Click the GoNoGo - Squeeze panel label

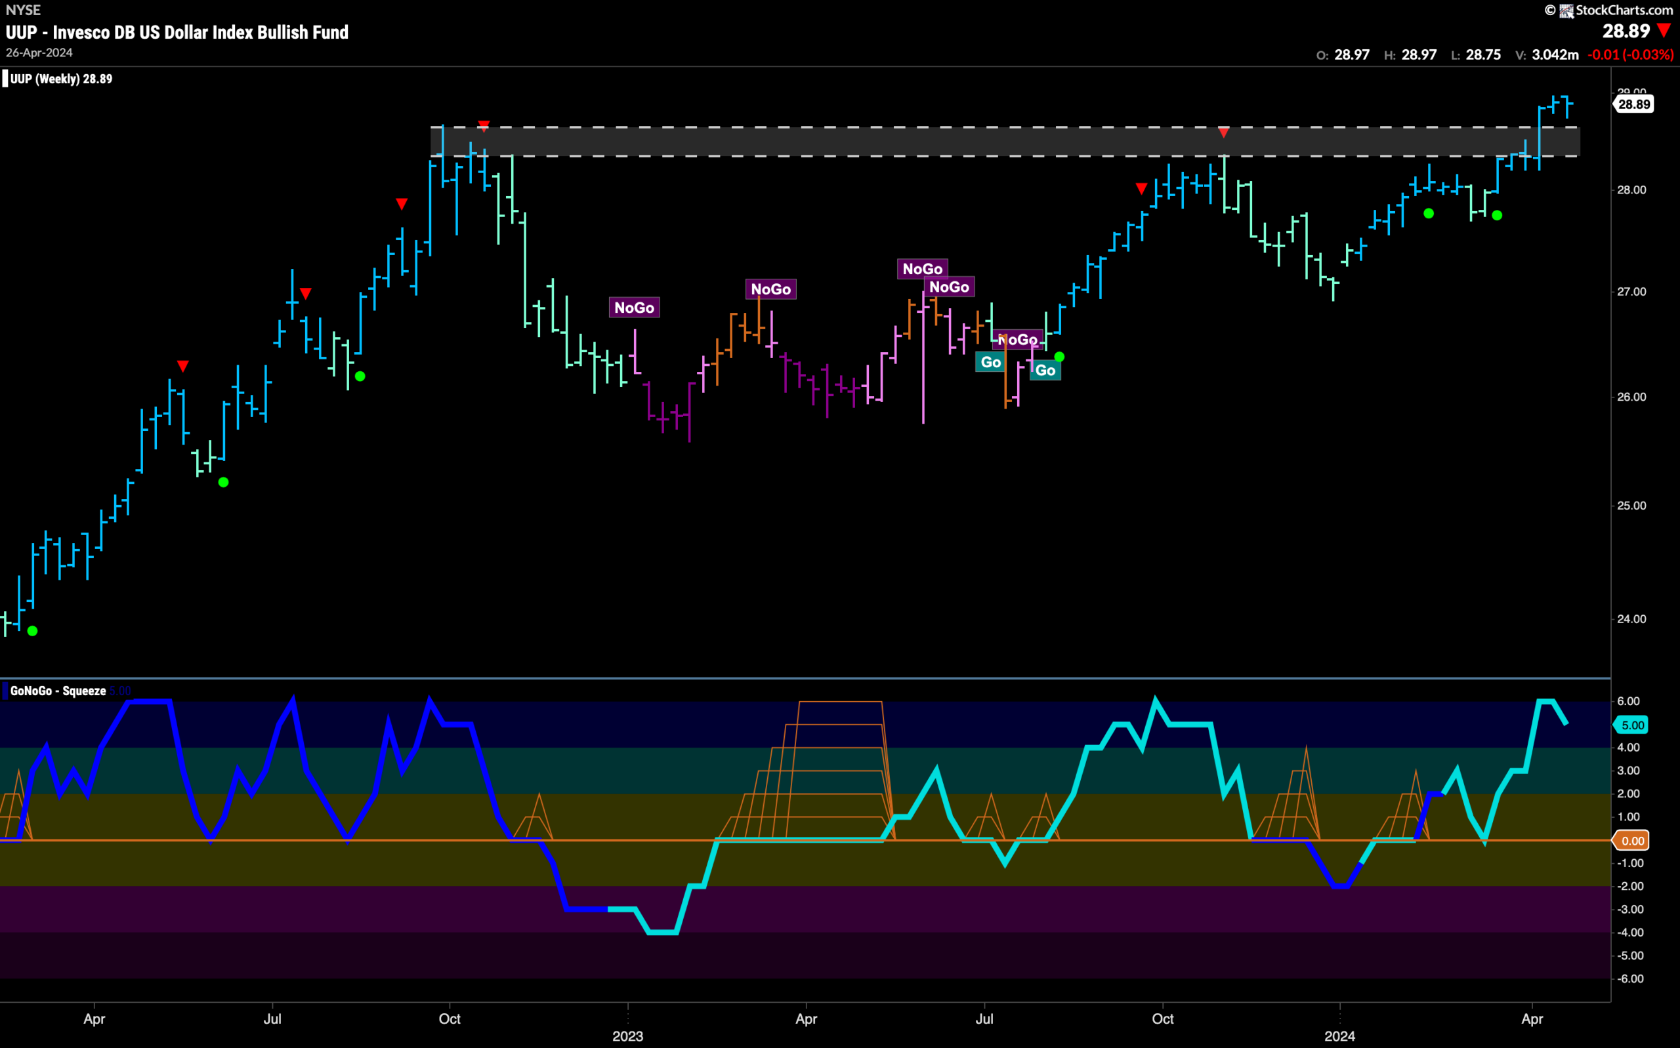[58, 691]
